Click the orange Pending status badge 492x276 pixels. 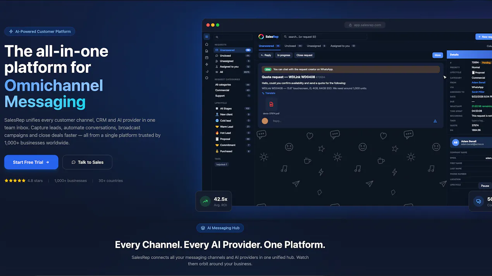(487, 63)
